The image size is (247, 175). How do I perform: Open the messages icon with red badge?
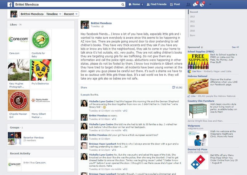click(195, 4)
